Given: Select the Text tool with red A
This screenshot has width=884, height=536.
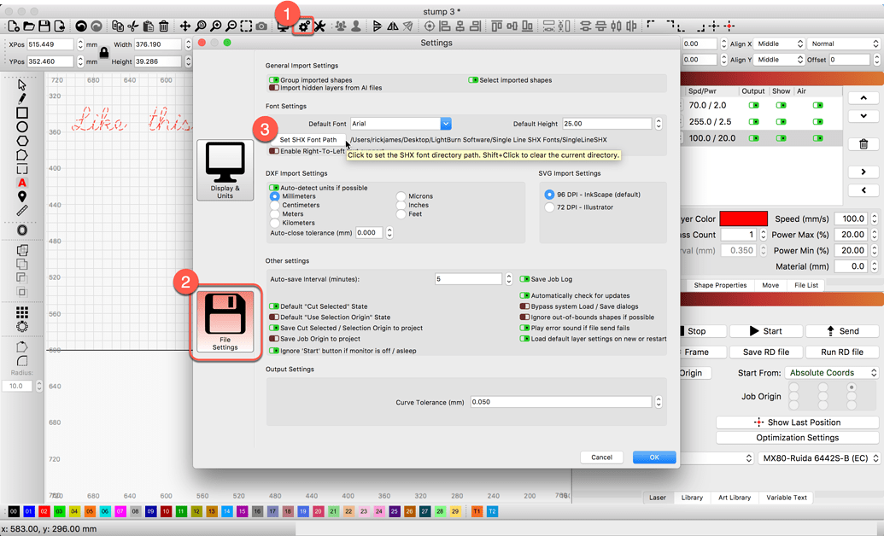Looking at the screenshot, I should click(x=22, y=183).
